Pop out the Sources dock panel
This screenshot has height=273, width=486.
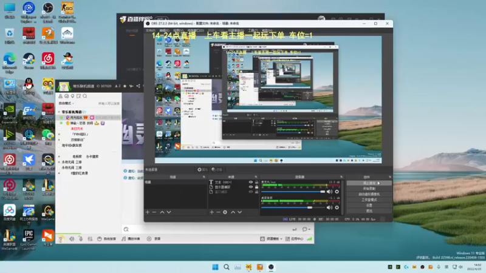pos(256,177)
